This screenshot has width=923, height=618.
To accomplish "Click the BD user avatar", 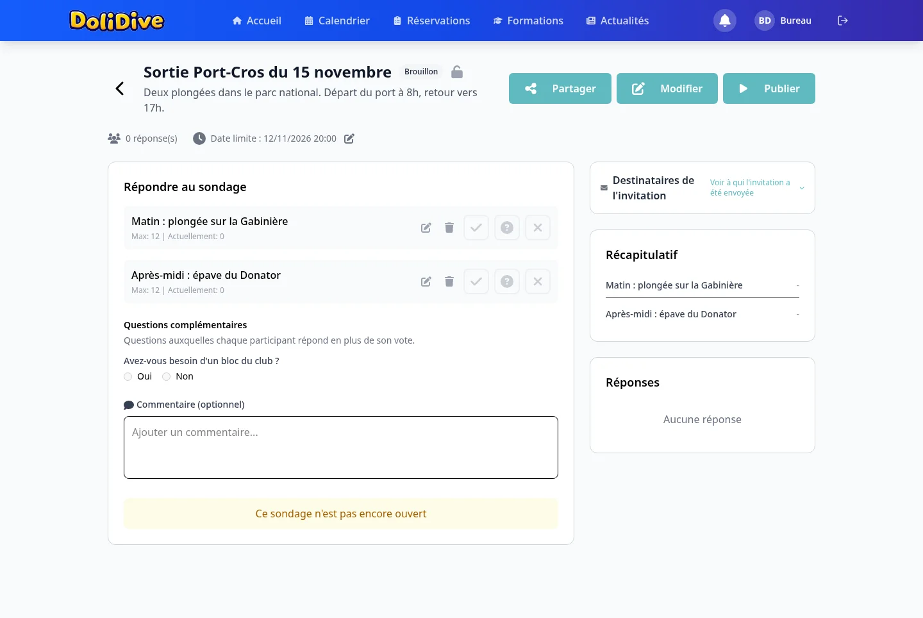I will (765, 21).
